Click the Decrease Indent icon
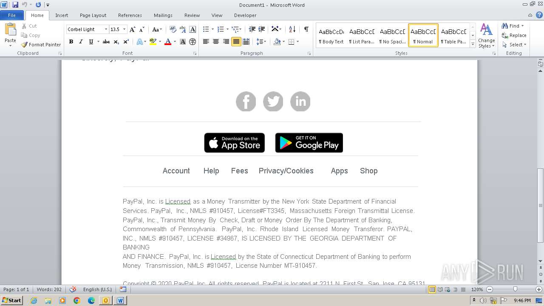This screenshot has width=544, height=306. click(x=252, y=29)
